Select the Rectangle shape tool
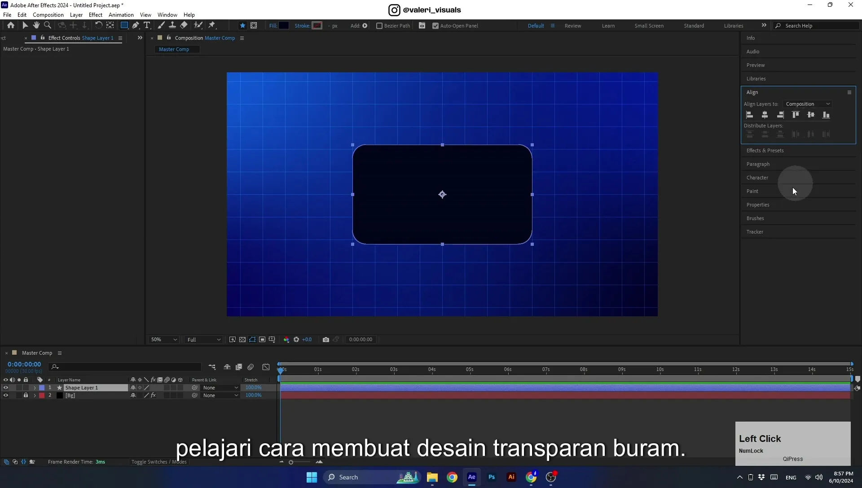 click(x=124, y=26)
